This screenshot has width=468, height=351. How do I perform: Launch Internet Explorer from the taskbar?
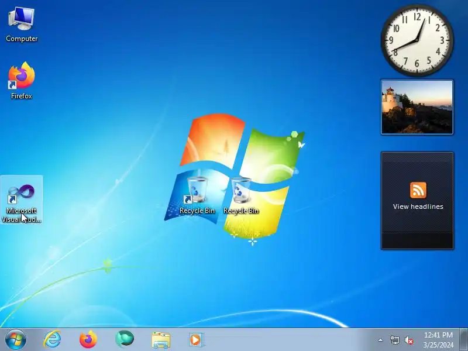[52, 339]
